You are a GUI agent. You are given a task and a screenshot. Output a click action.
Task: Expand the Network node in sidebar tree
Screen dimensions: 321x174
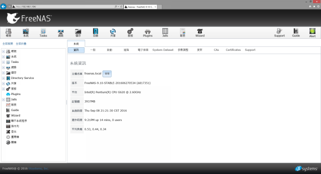pos(4,67)
